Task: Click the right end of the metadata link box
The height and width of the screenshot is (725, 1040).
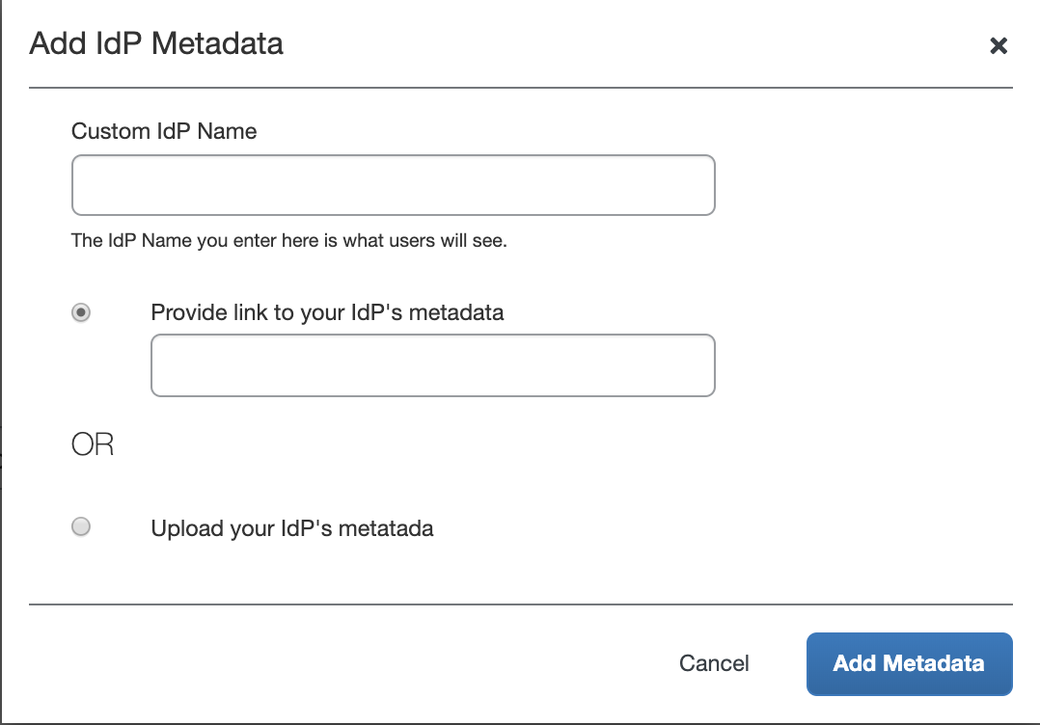Action: click(x=697, y=365)
